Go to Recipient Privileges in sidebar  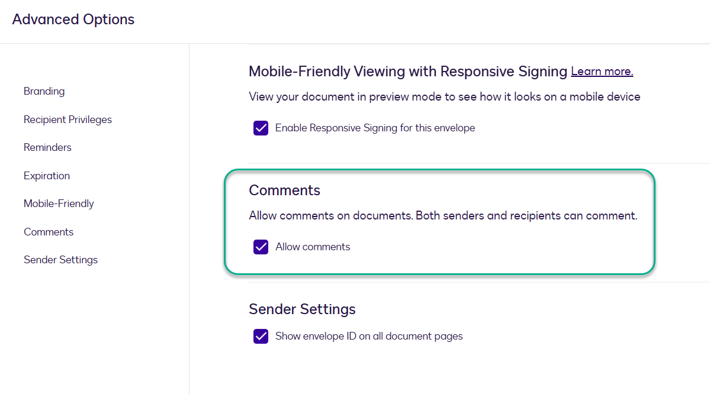[68, 120]
